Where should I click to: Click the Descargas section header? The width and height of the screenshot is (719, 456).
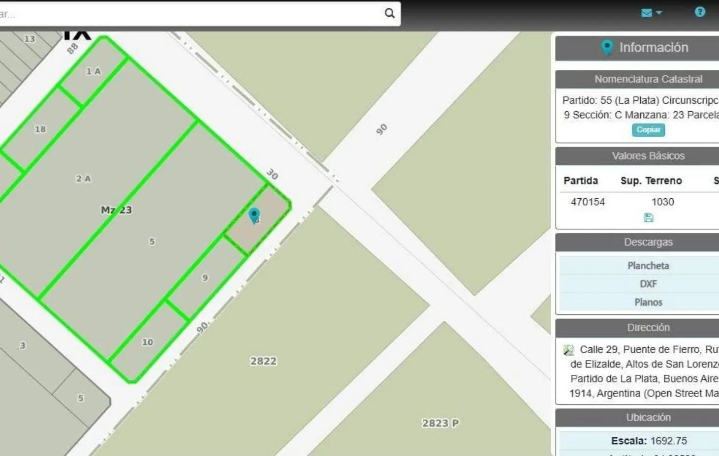[x=637, y=242]
